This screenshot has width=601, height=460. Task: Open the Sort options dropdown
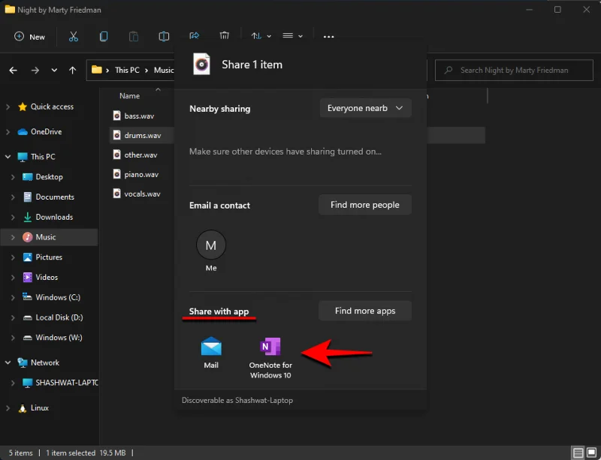tap(259, 36)
